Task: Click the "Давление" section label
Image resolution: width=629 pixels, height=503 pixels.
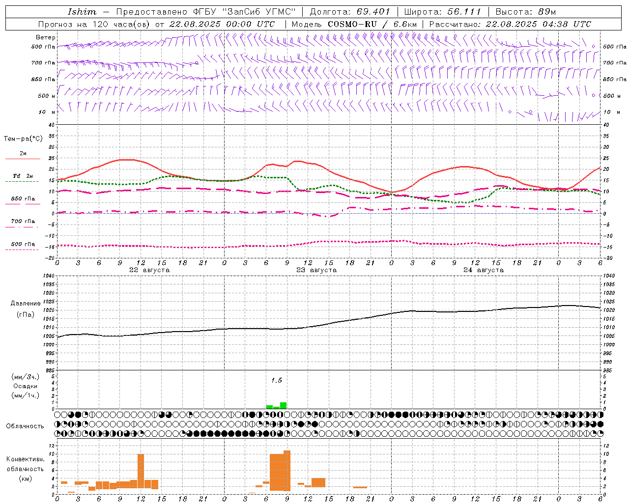Action: pyautogui.click(x=26, y=304)
